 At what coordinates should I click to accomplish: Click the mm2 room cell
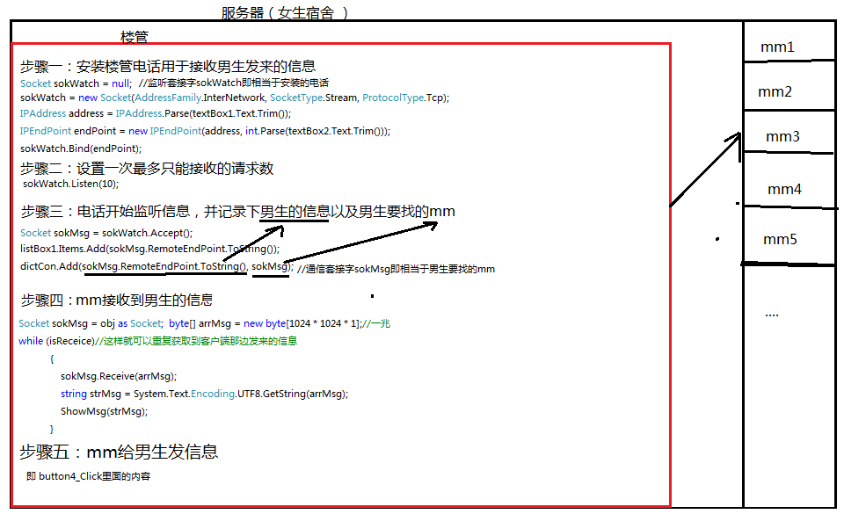pyautogui.click(x=789, y=87)
